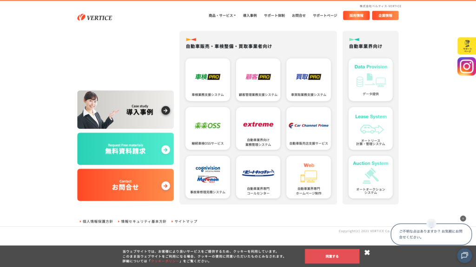Open サポート体制 in the navigation menu
The height and width of the screenshot is (267, 476).
[274, 15]
